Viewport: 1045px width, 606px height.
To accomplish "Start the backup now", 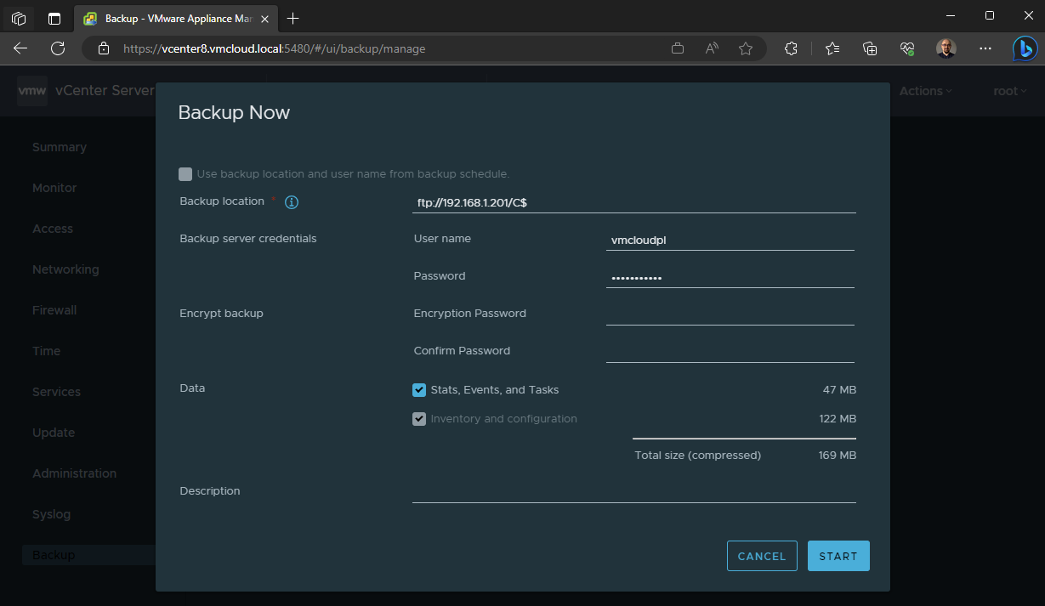I will pyautogui.click(x=838, y=556).
